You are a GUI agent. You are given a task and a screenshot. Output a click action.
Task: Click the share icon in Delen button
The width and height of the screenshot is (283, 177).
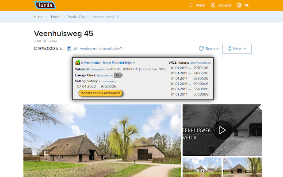[x=229, y=48]
